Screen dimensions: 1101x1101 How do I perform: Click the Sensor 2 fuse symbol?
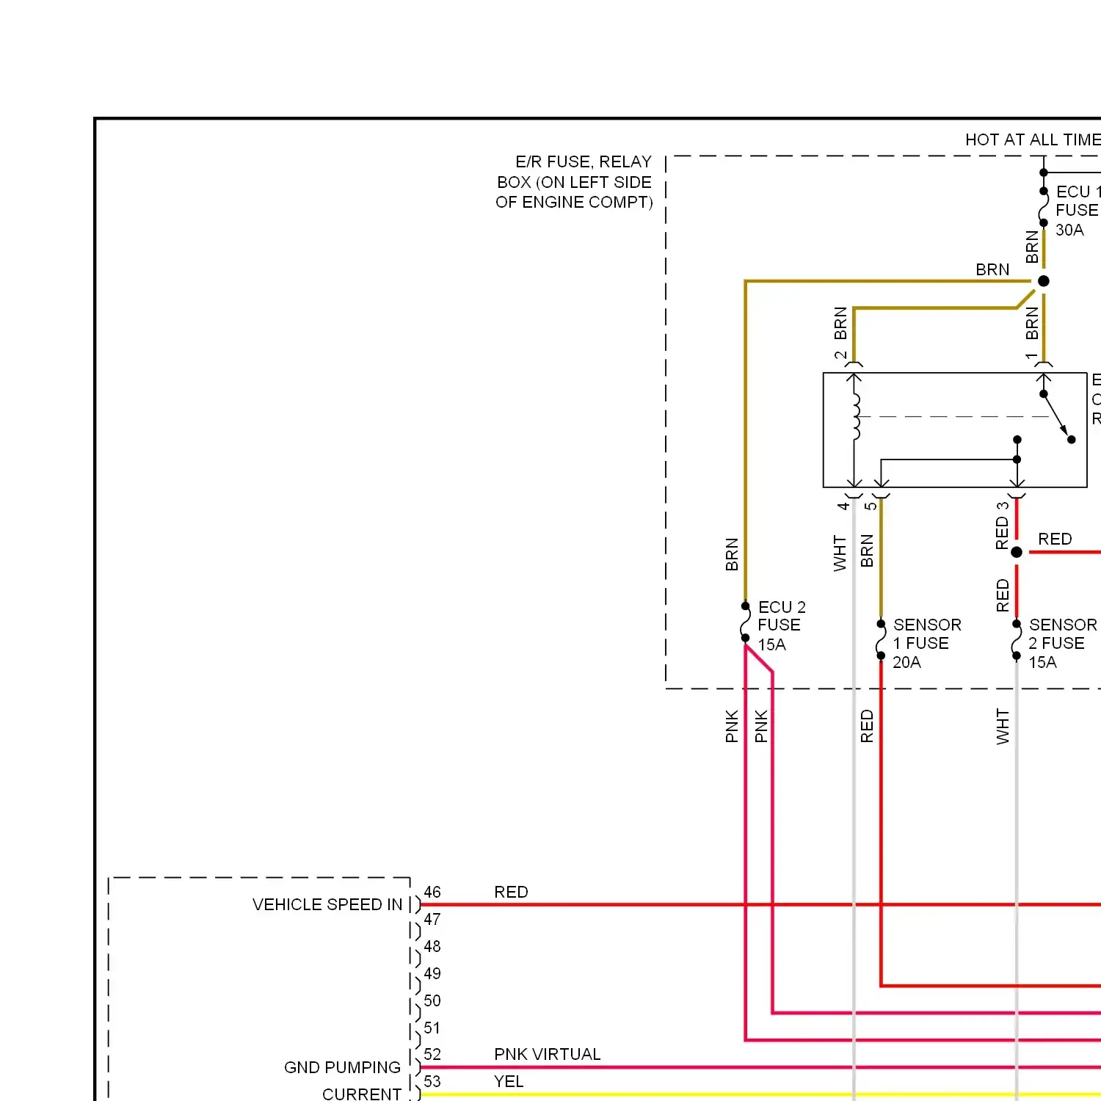tap(1017, 640)
